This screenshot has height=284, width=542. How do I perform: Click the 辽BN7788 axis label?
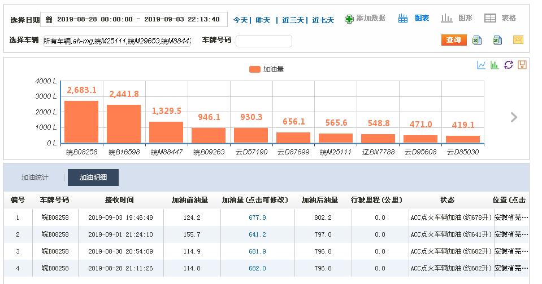pyautogui.click(x=378, y=152)
